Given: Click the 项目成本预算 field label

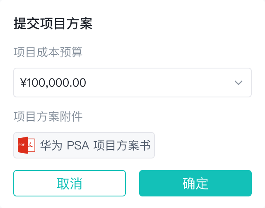Looking at the screenshot, I should coord(48,52).
